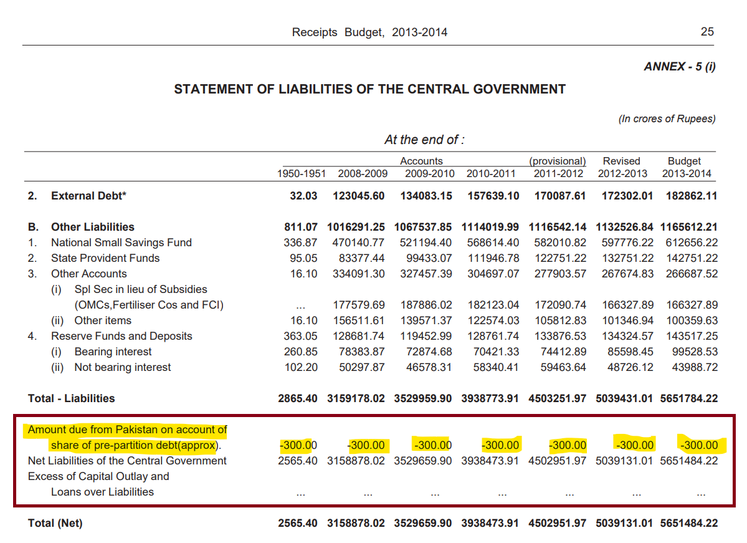The height and width of the screenshot is (543, 747).
Task: Click the Not bearing interest row label
Action: pyautogui.click(x=122, y=367)
